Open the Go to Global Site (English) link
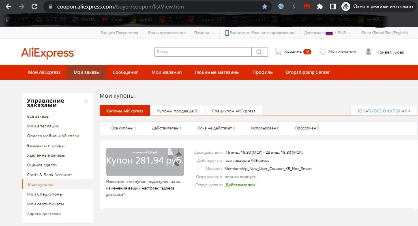Screen dimensions: 418x226 click(384, 33)
